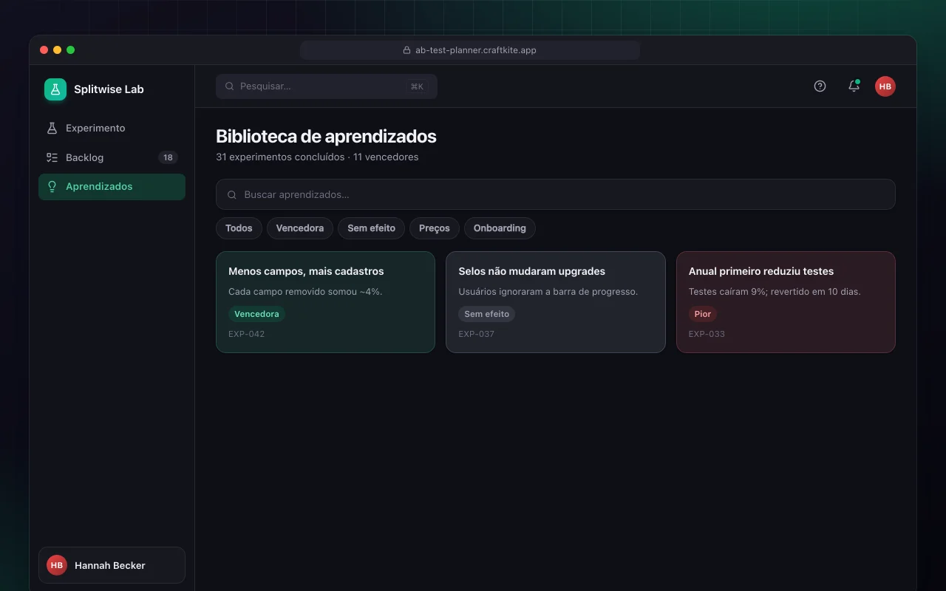Click the EXP-042 identifier text
This screenshot has width=946, height=591.
pyautogui.click(x=246, y=334)
